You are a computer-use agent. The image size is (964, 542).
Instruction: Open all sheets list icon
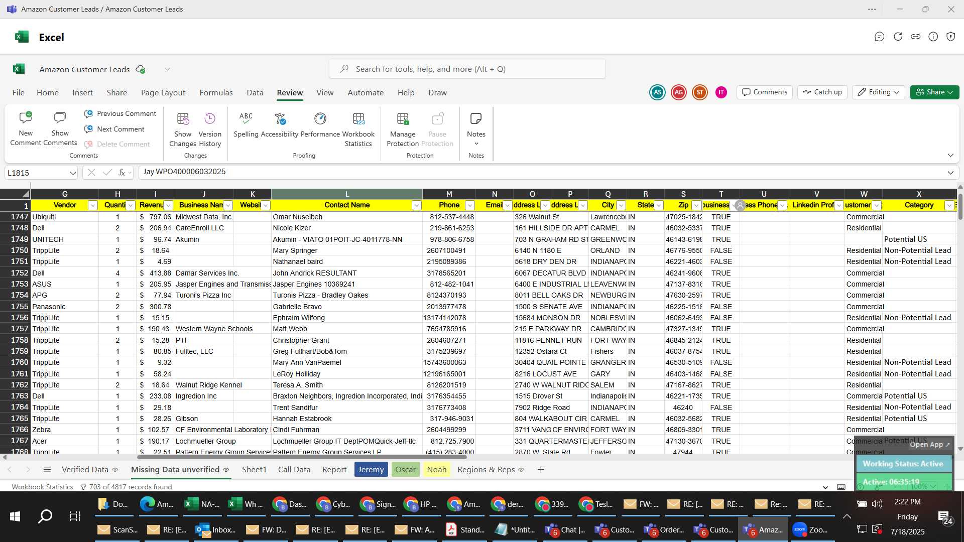click(x=47, y=470)
